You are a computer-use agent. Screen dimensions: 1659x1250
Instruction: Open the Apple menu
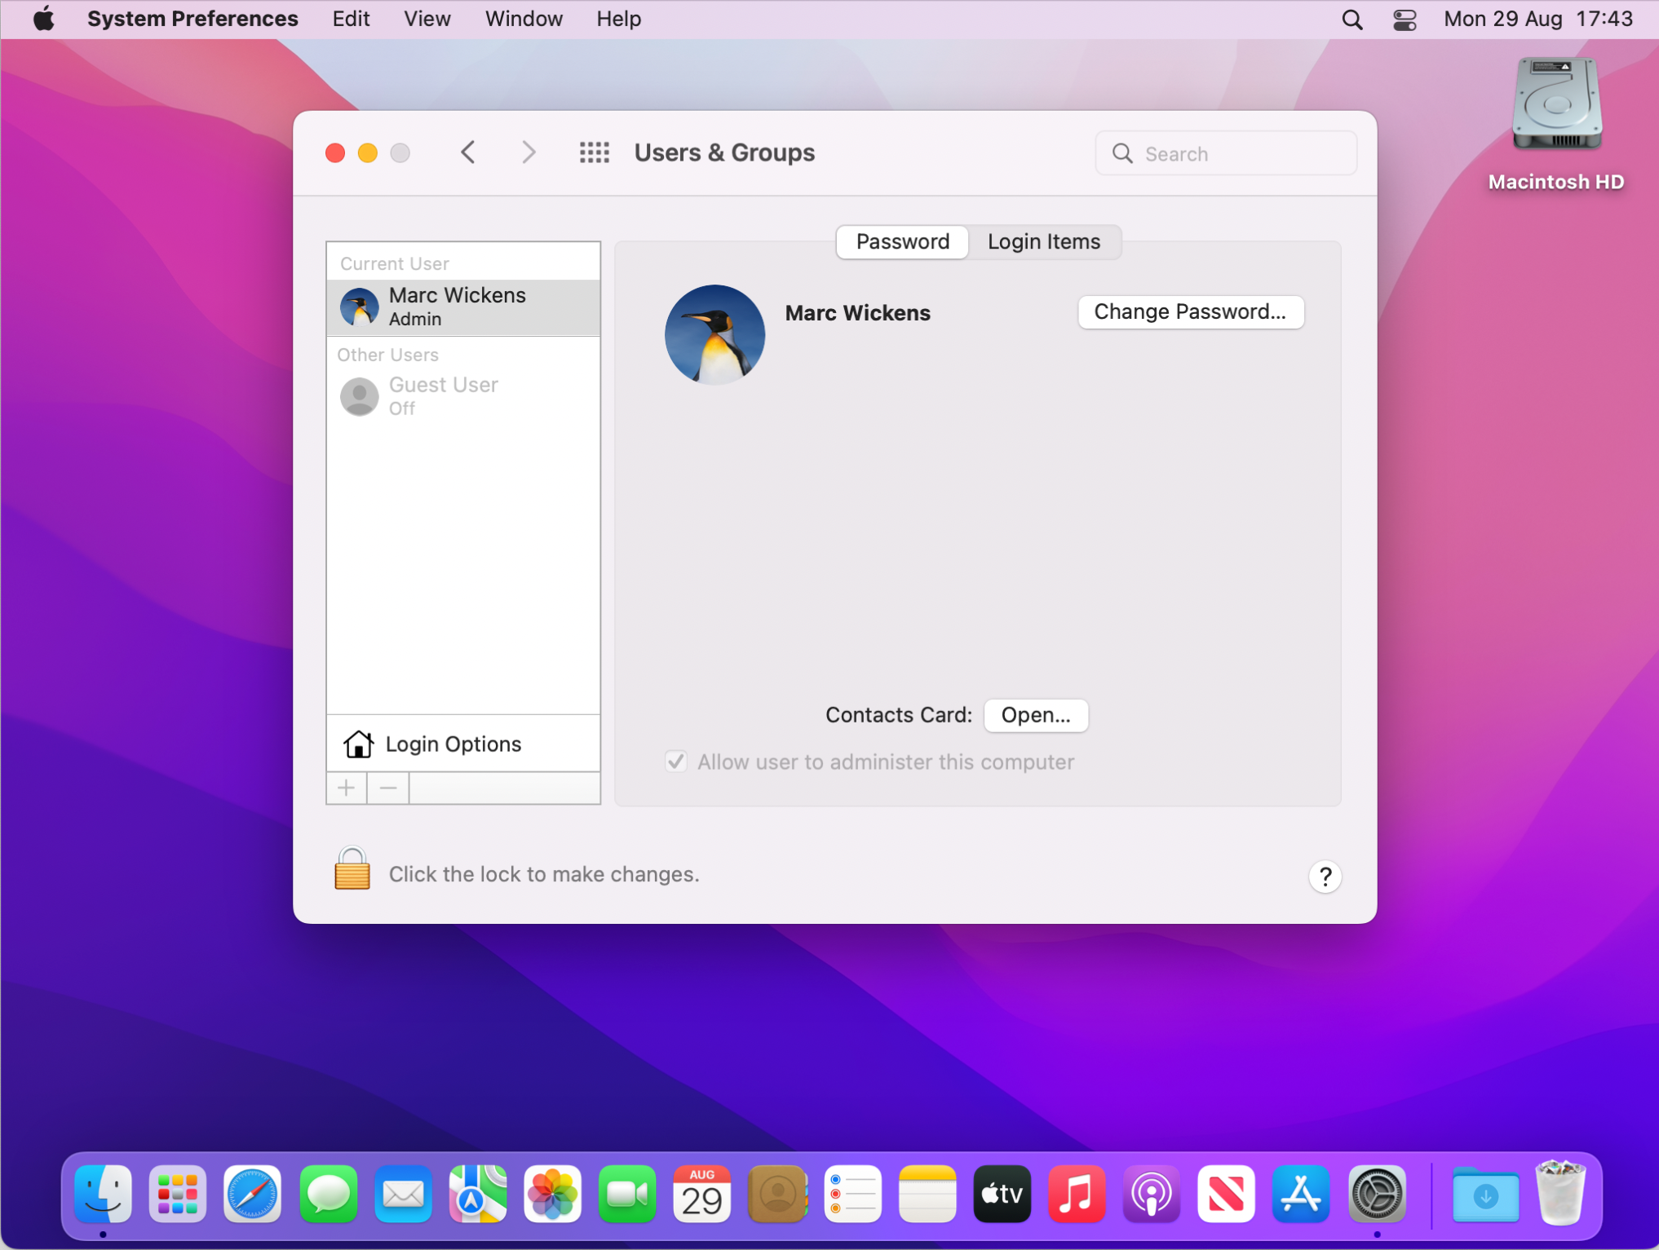[44, 19]
